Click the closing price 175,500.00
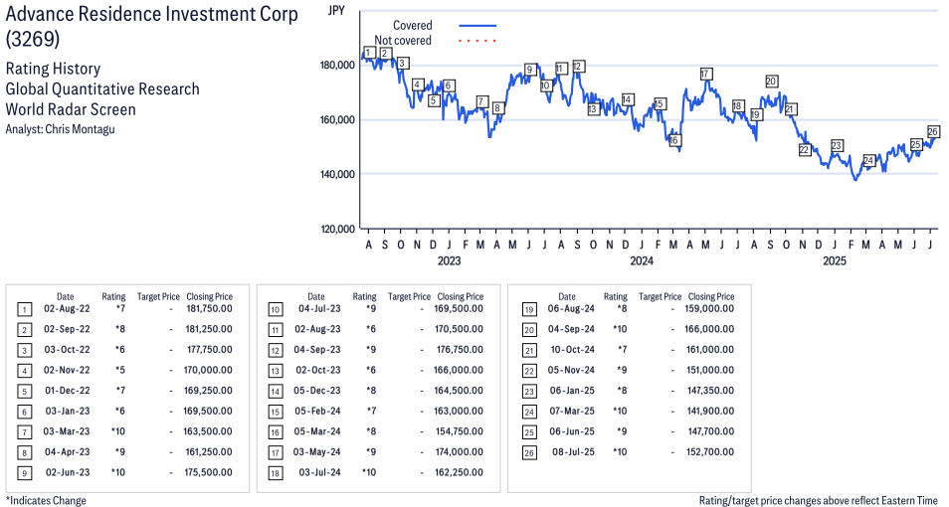 [208, 472]
